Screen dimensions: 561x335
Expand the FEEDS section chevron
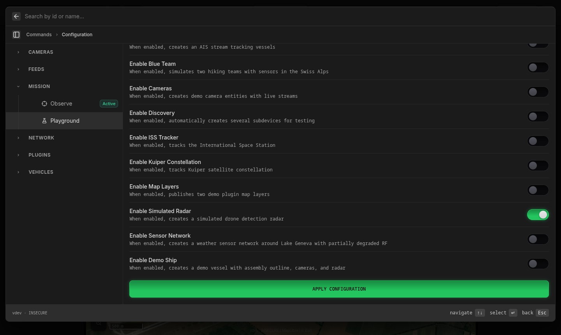tap(18, 69)
